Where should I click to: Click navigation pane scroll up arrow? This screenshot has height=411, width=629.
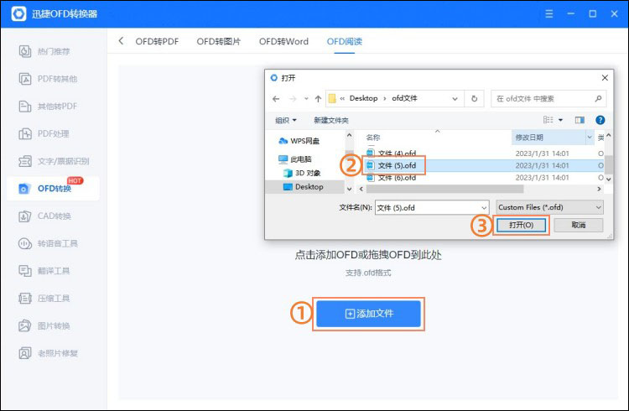(x=349, y=135)
